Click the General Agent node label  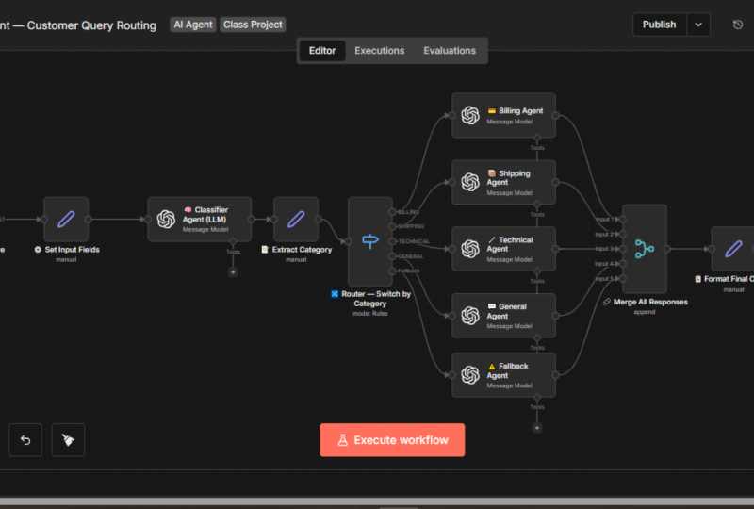pos(506,311)
